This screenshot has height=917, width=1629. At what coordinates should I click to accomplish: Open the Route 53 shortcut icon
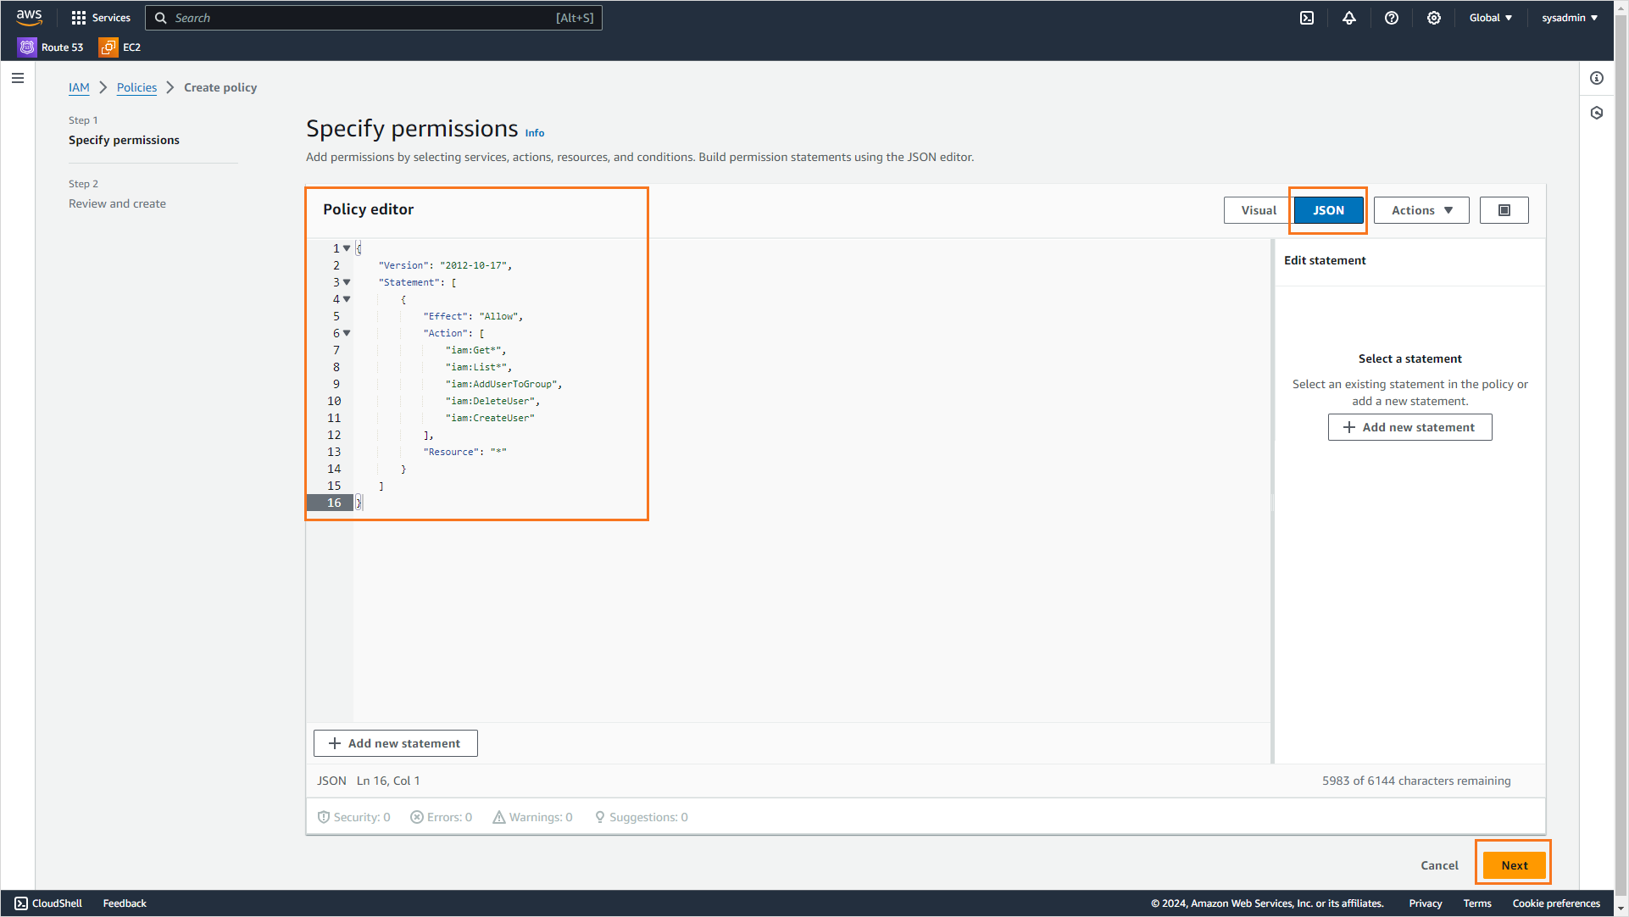(28, 47)
